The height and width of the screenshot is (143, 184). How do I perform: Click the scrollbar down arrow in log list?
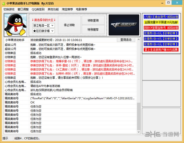coord(139,132)
